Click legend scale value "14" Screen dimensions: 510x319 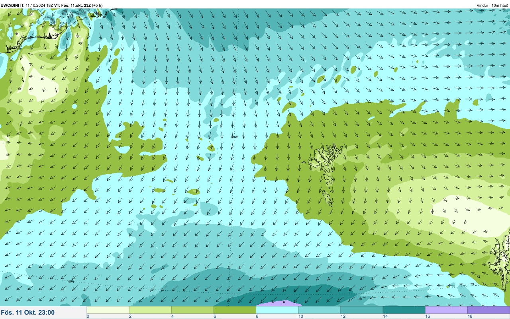click(x=385, y=316)
